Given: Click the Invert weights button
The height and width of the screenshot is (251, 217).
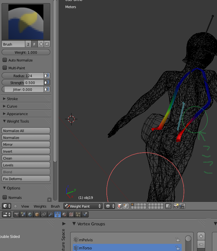Looking at the screenshot, I should tap(26, 151).
